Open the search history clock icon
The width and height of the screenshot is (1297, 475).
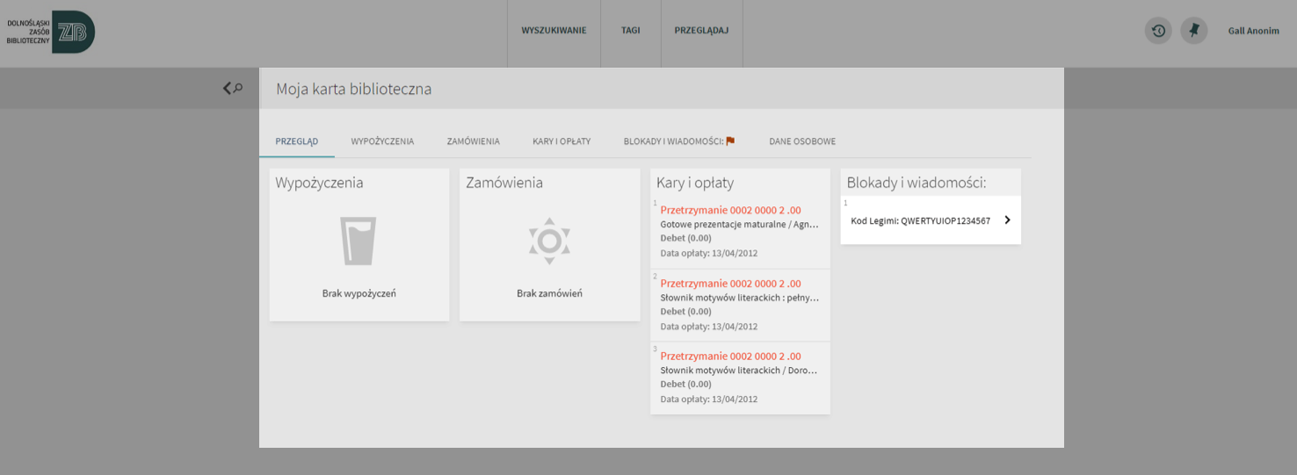coord(1158,31)
